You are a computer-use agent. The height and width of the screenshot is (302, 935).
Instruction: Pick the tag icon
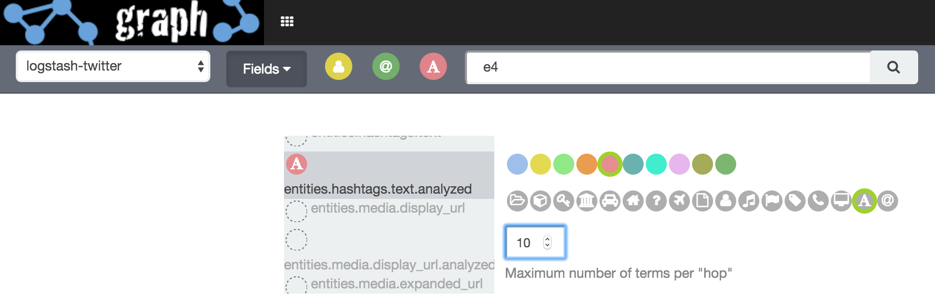pos(795,201)
